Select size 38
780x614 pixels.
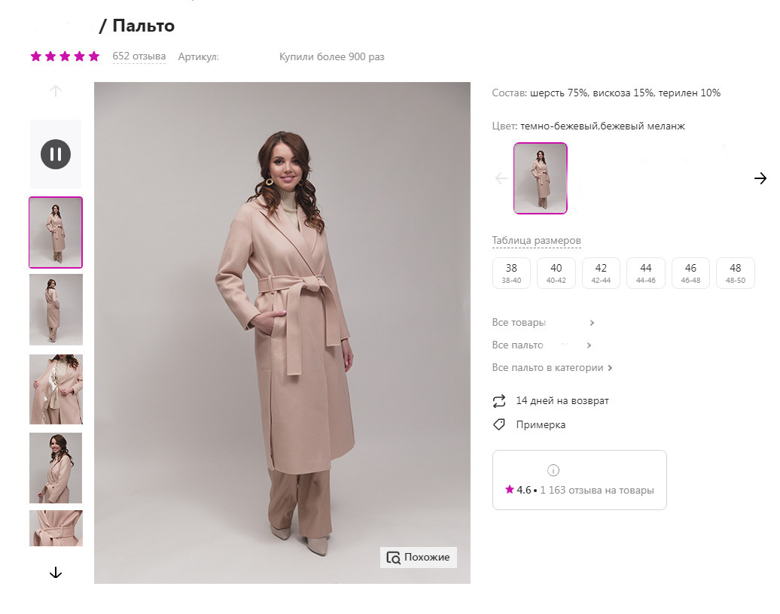click(x=511, y=272)
